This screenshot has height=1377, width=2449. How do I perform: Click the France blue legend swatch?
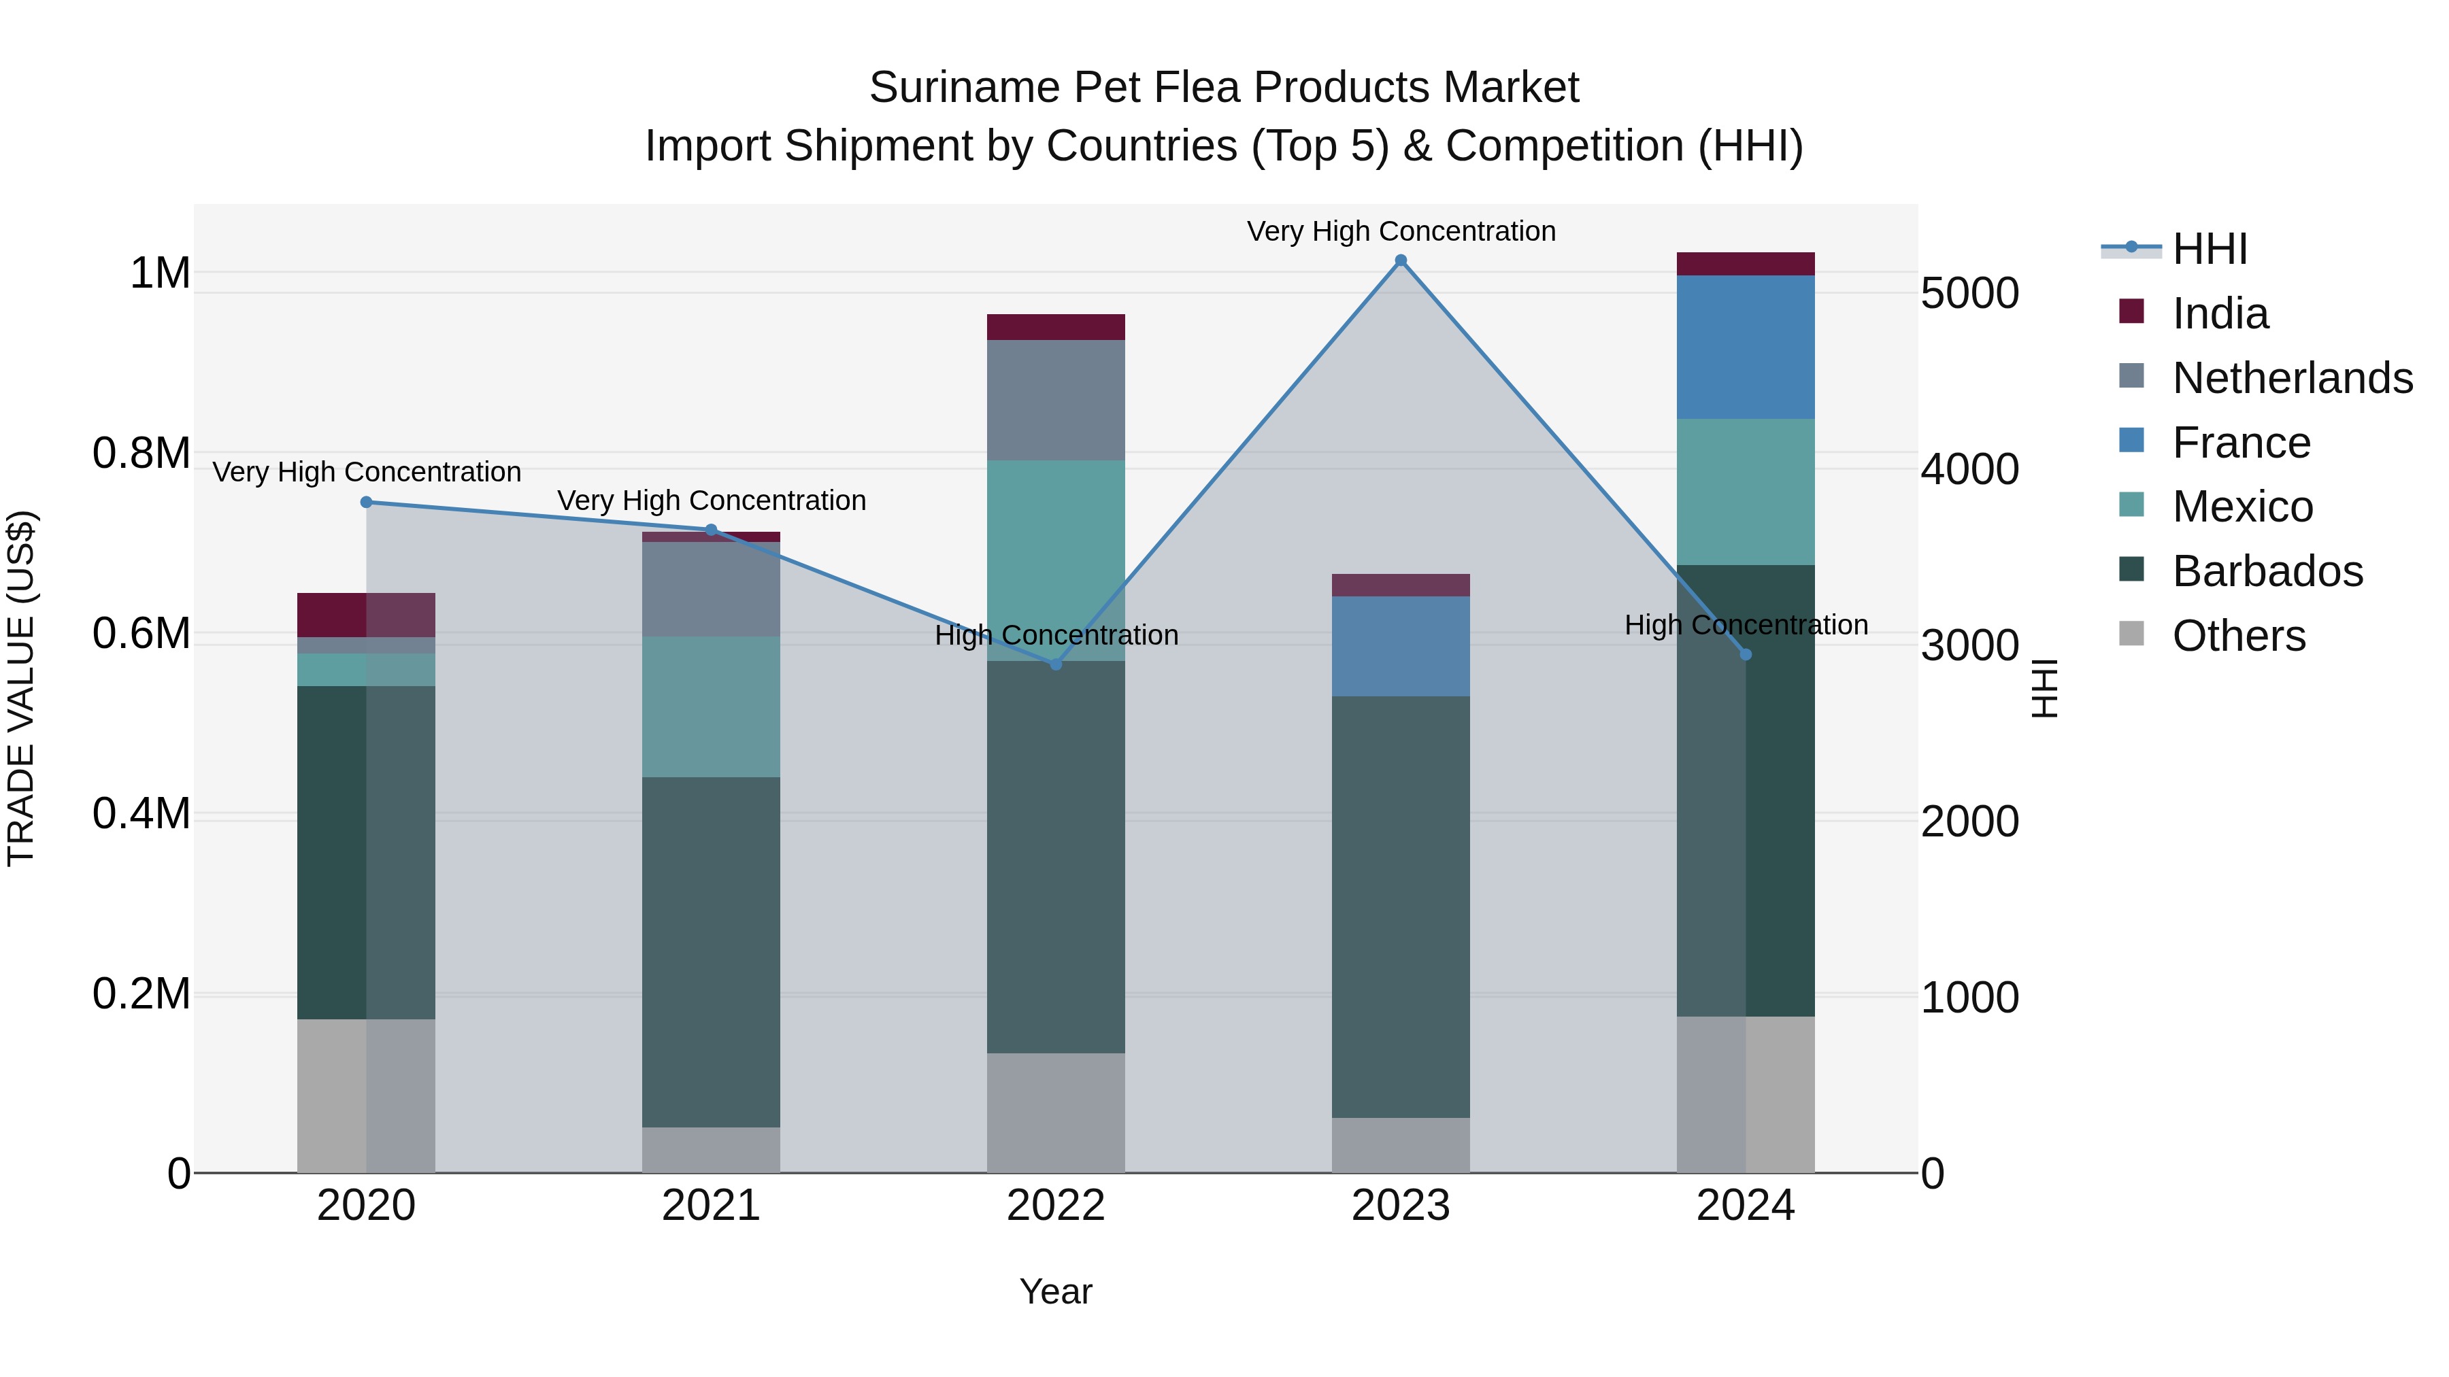pyautogui.click(x=2131, y=440)
